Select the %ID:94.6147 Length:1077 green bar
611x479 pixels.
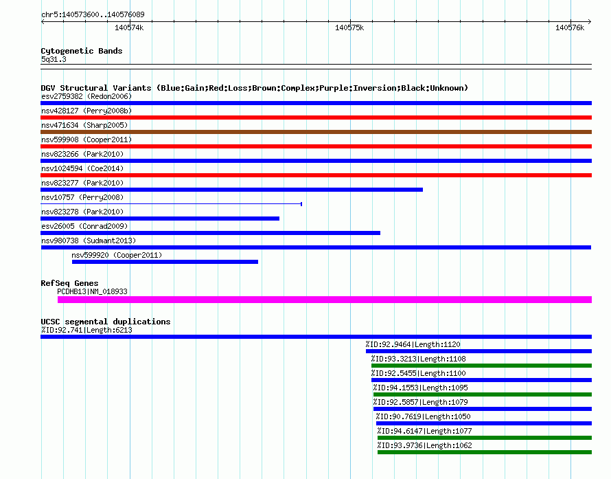485,438
